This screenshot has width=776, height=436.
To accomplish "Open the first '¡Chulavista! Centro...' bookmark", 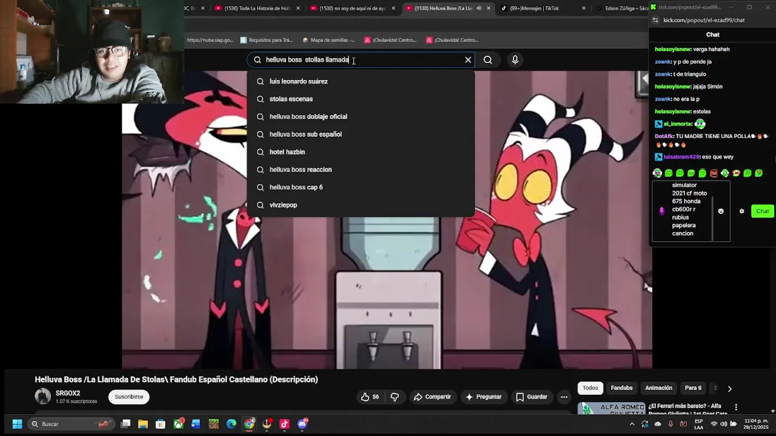I will coord(390,40).
